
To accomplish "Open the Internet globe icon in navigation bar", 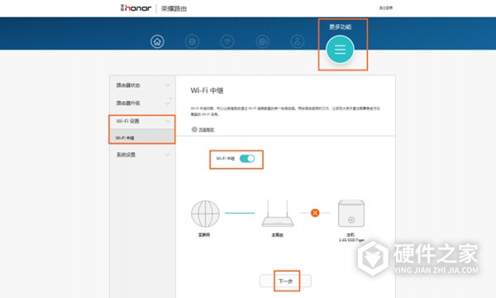I will (x=192, y=41).
